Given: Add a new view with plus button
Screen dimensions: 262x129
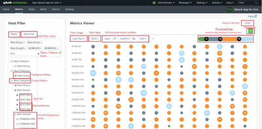Looking at the screenshot, I should pos(251,31).
